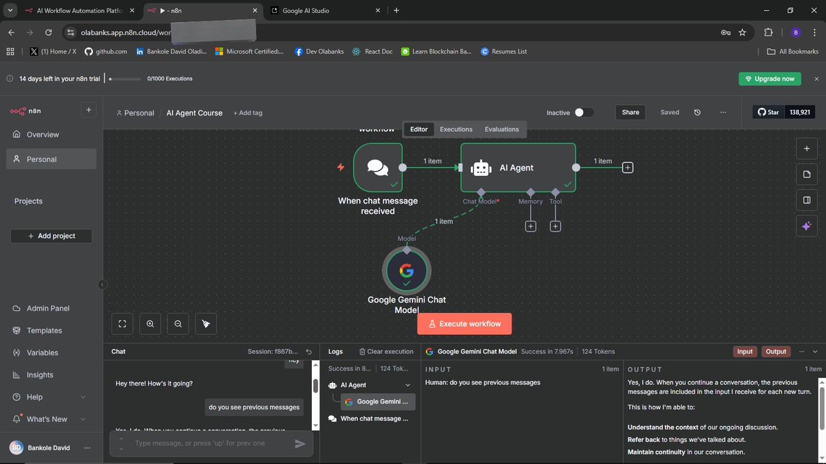Screen dimensions: 826x464
Task: Reload the page
Action: (48, 32)
